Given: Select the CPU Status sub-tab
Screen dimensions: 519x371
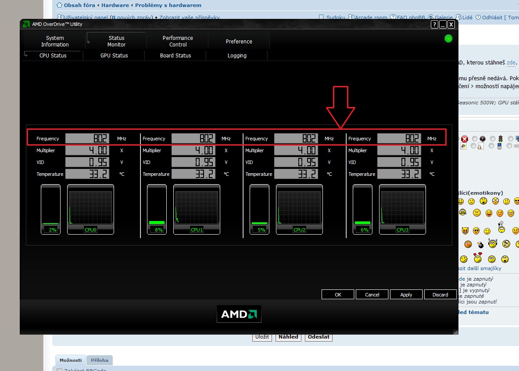Looking at the screenshot, I should point(53,56).
